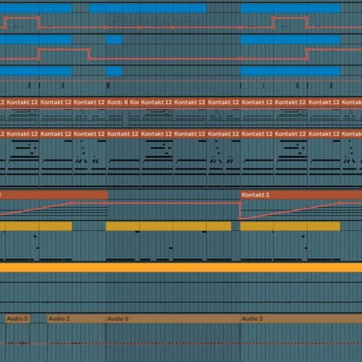Click breakpoint ending the Kontakt 2 automation ramp
Viewport: 362px width, 362px height.
[340, 203]
